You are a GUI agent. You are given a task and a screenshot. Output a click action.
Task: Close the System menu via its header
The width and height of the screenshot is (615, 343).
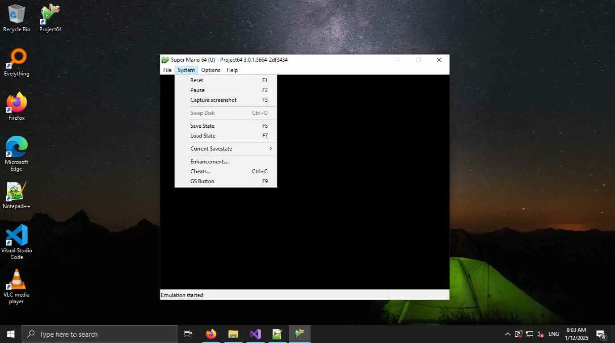[186, 70]
